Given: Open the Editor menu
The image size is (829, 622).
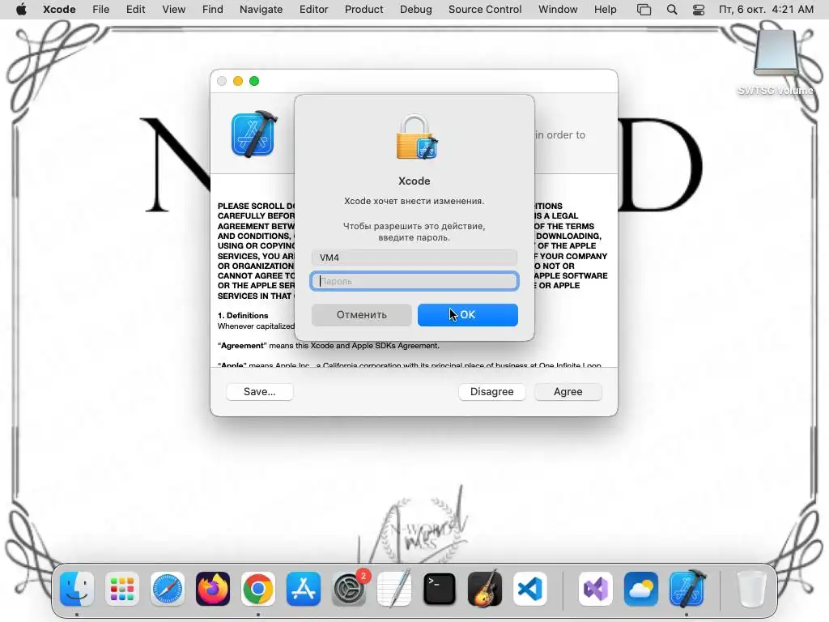Looking at the screenshot, I should [314, 10].
